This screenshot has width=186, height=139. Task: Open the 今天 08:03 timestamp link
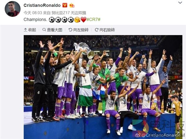coord(33,13)
